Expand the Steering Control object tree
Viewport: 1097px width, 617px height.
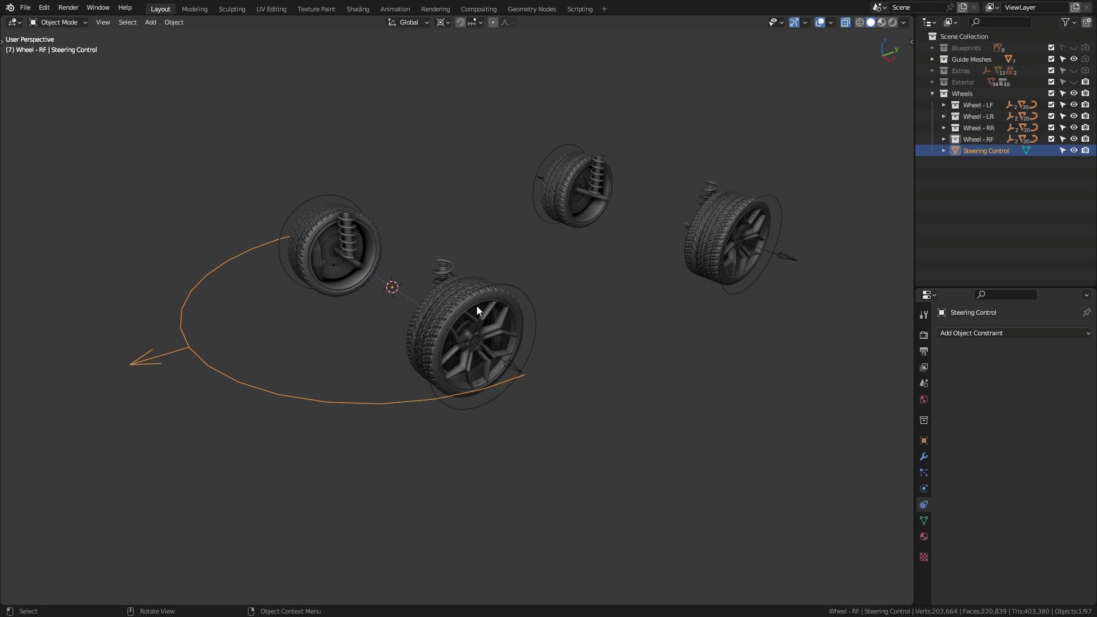tap(944, 151)
